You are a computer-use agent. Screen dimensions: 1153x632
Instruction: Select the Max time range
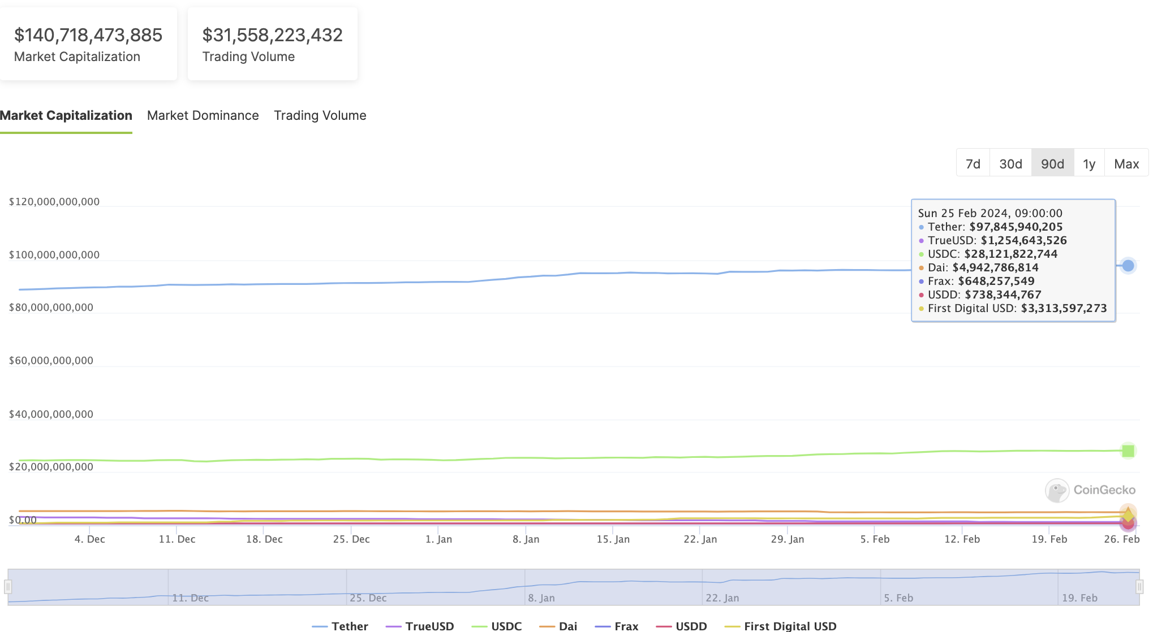pos(1126,163)
